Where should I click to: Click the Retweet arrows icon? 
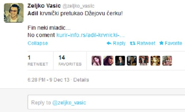(133, 43)
